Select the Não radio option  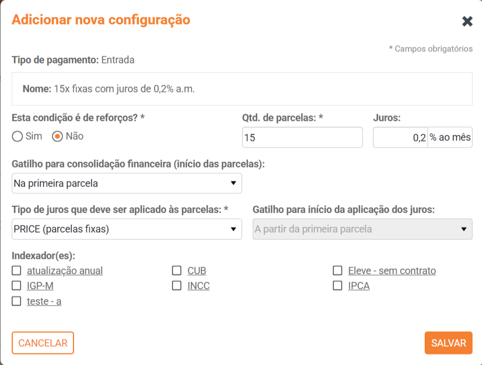pyautogui.click(x=57, y=136)
